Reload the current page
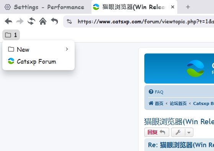Image resolution: width=214 pixels, height=151 pixels. [x=31, y=21]
